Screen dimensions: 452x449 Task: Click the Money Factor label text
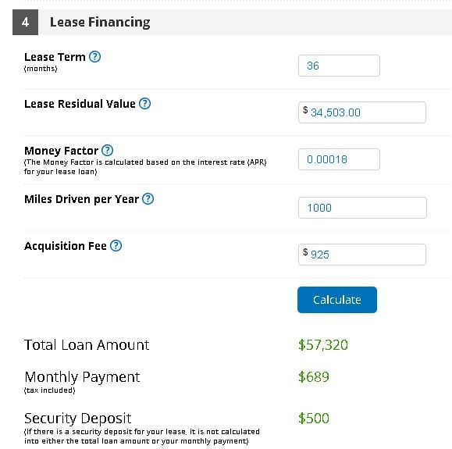[61, 151]
